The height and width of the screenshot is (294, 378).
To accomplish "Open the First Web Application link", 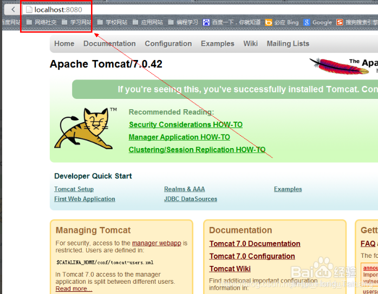I will (84, 199).
